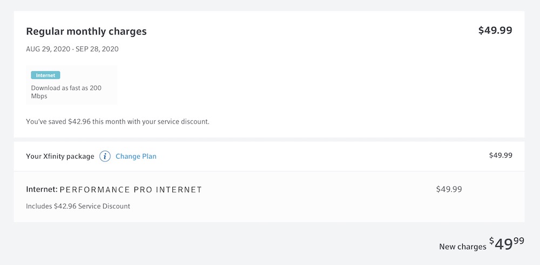Viewport: 540px width, 265px height.
Task: Open the Change Plan link
Action: point(136,157)
